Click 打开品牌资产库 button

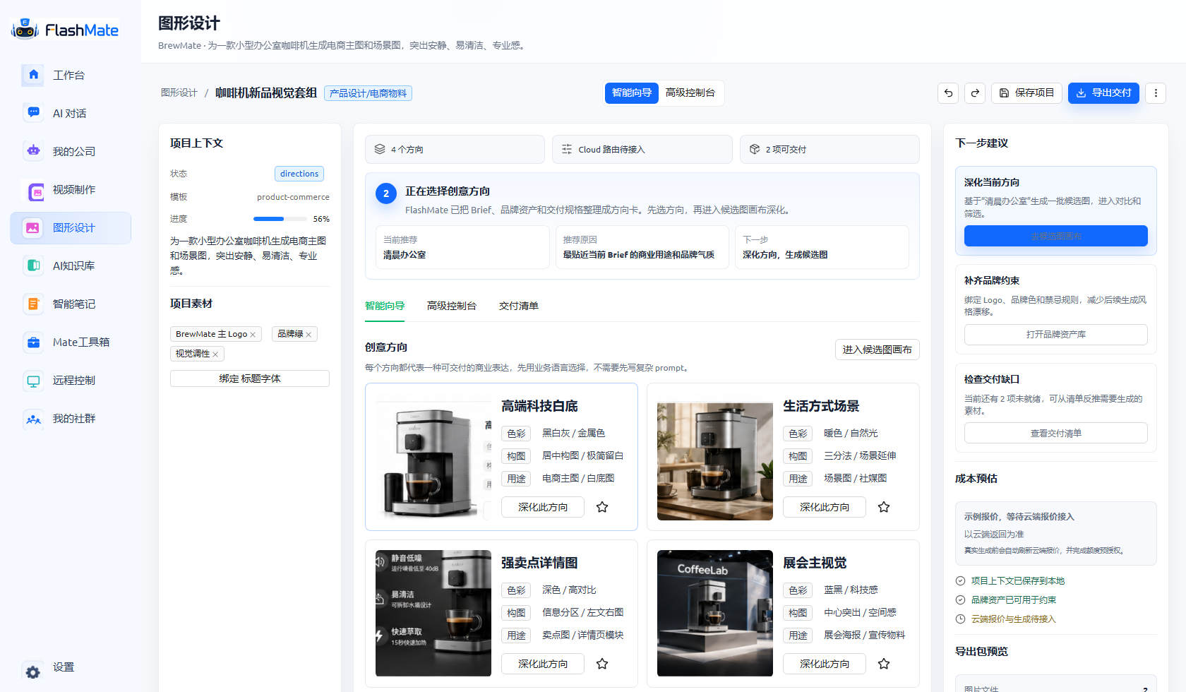(1056, 335)
